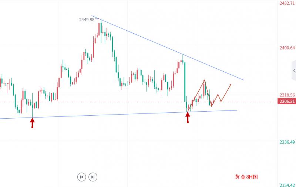
Task: Click the skip-to-previous chart button
Action: pos(82,177)
